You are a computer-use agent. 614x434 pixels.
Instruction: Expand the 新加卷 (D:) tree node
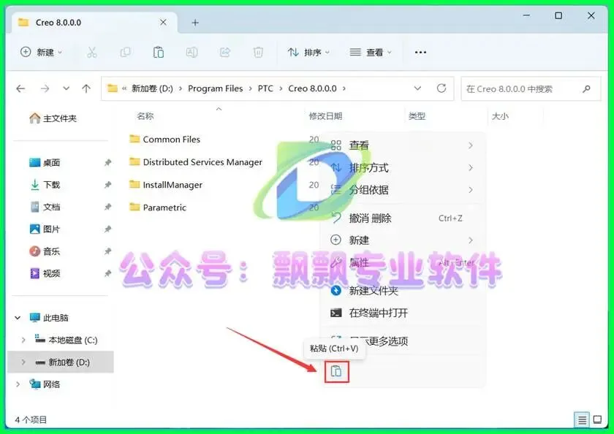coord(23,362)
